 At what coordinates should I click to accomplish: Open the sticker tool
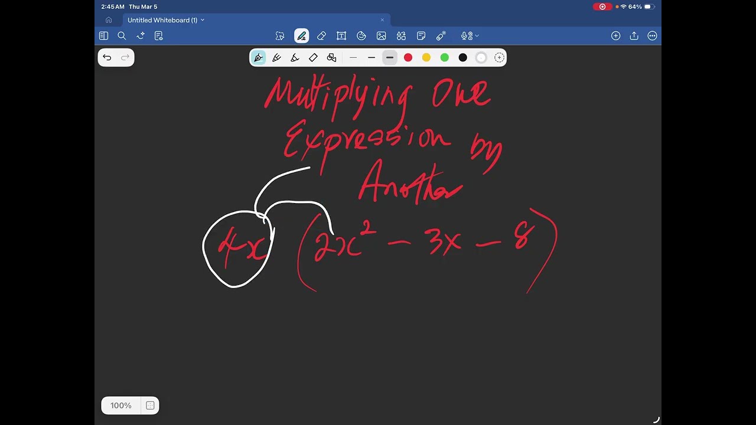click(x=361, y=36)
